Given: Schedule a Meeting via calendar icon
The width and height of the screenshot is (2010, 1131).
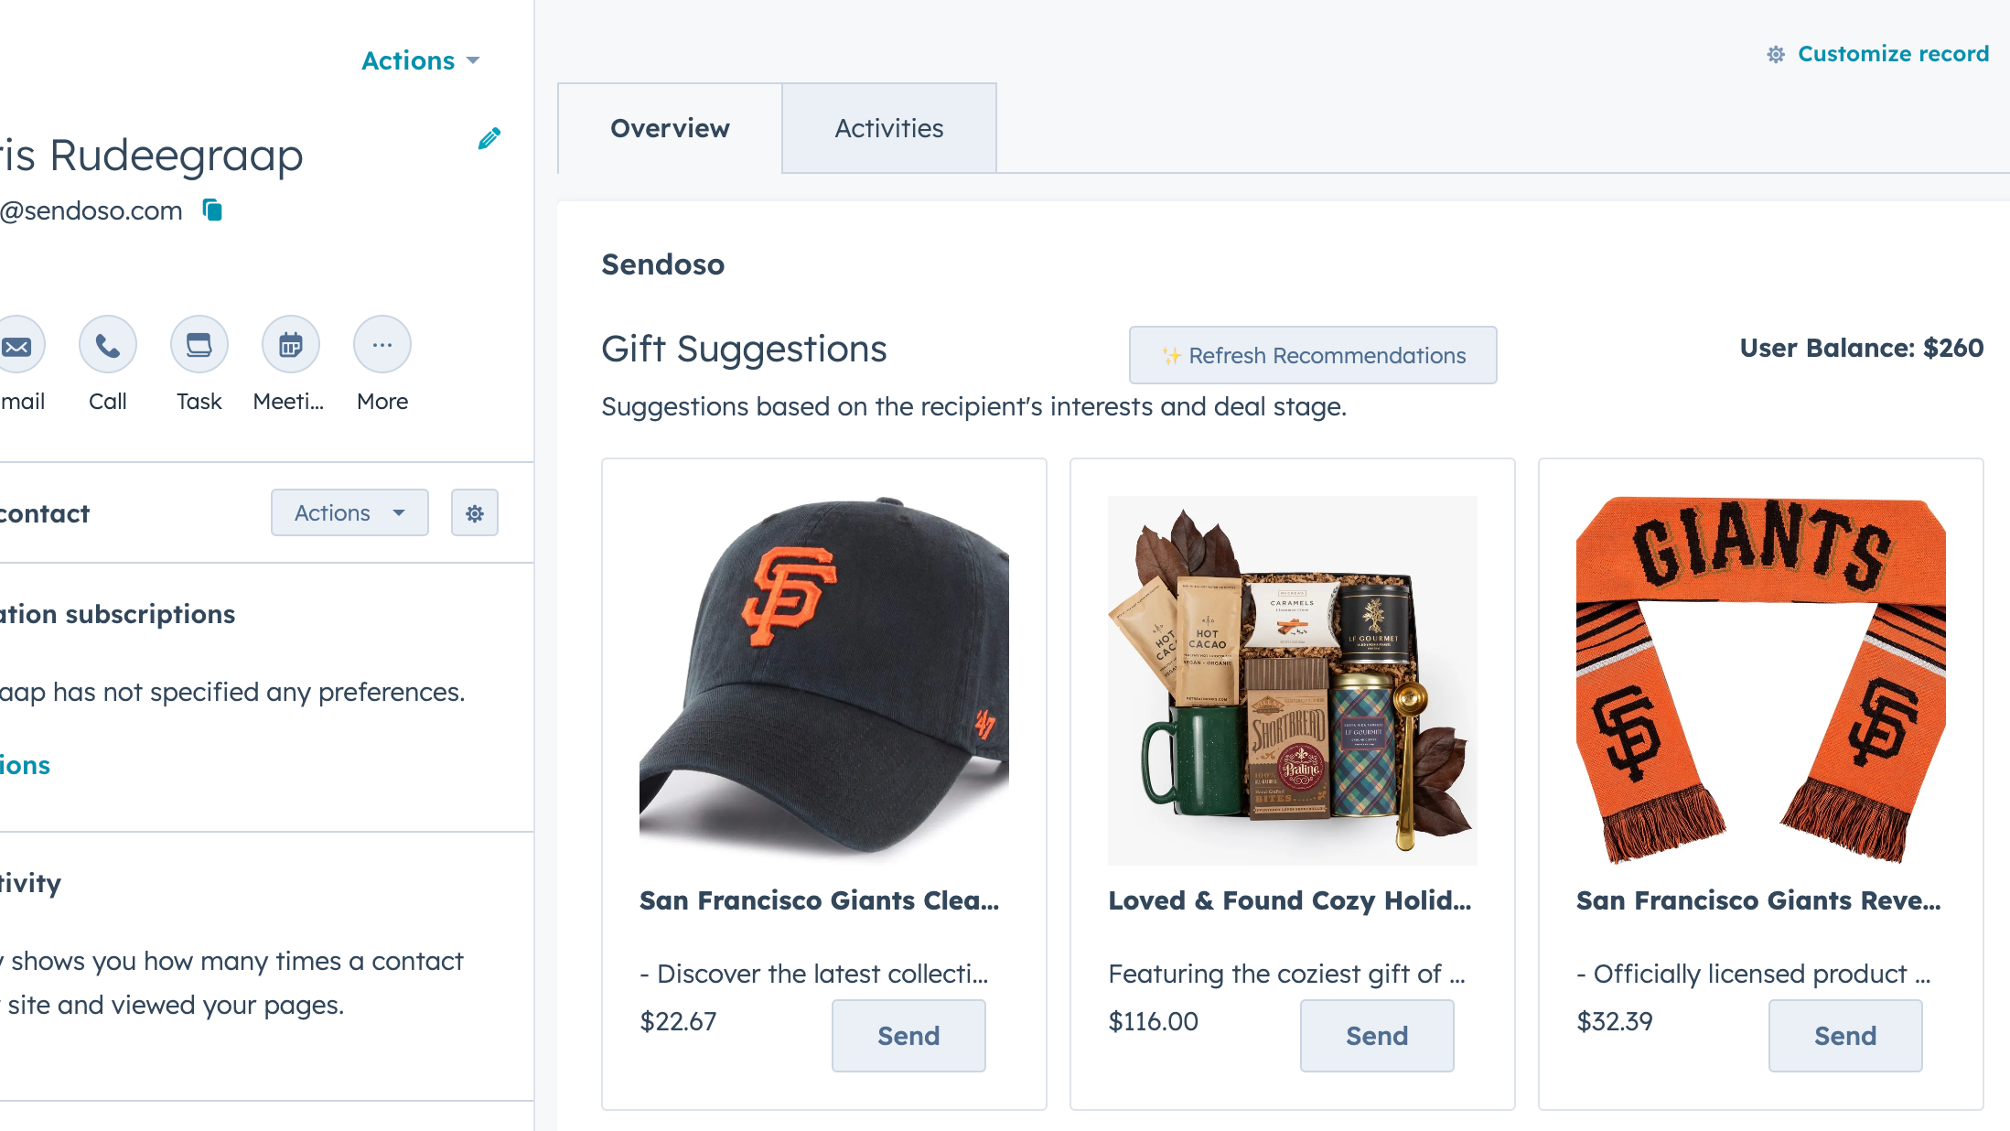Looking at the screenshot, I should (x=291, y=346).
